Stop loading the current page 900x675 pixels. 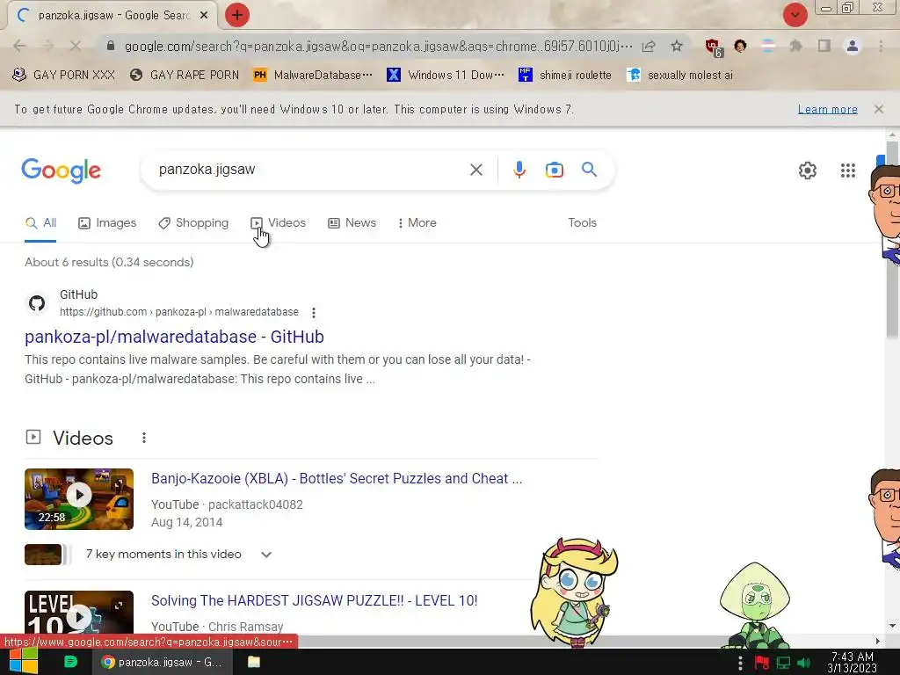(x=76, y=46)
